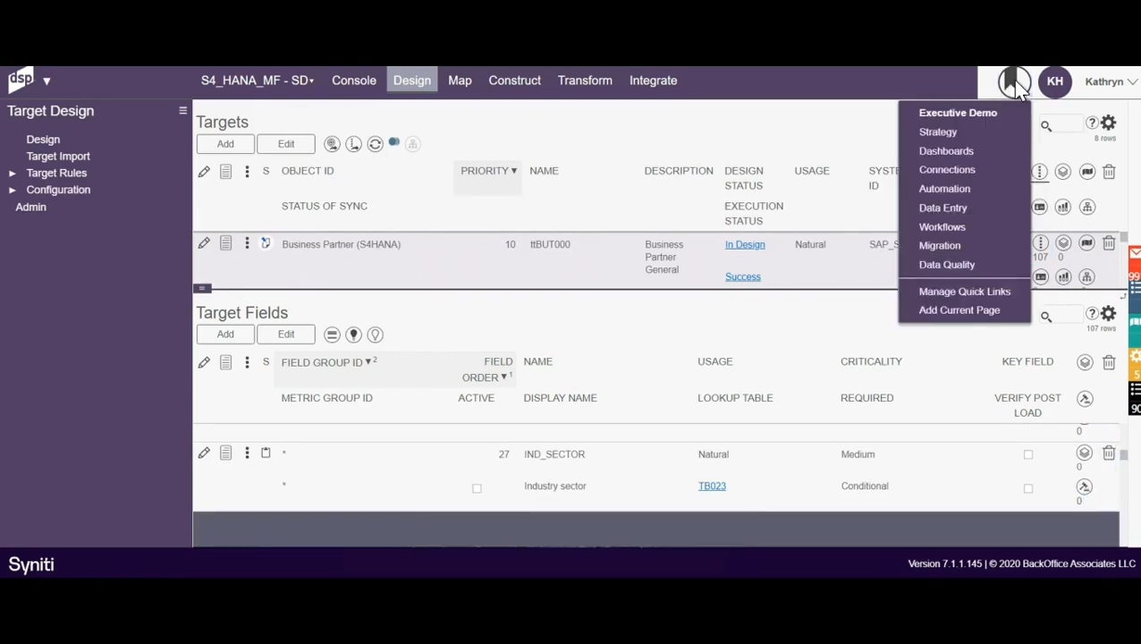Viewport: 1141px width, 644px height.
Task: Switch to the Transform tab
Action: (585, 80)
